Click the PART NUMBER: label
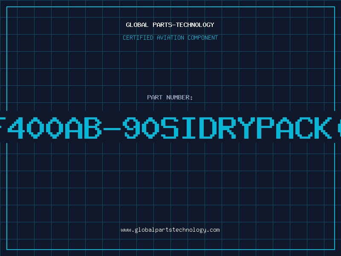 [170, 97]
